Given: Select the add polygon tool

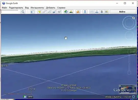Looking at the screenshot, I should point(44,12).
